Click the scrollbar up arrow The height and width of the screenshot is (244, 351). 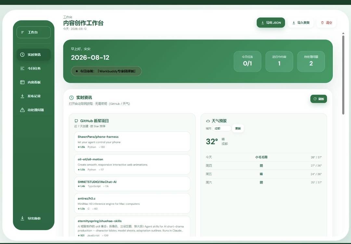click(x=343, y=33)
